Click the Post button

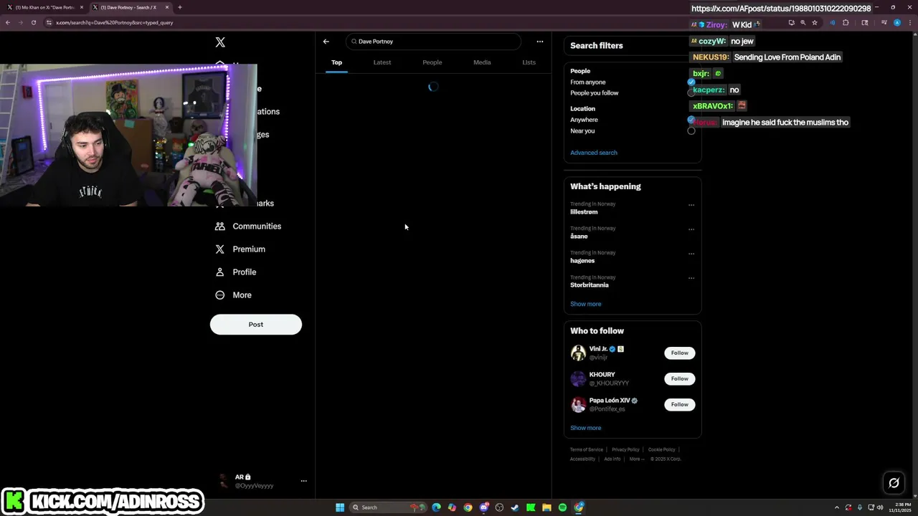tap(256, 324)
